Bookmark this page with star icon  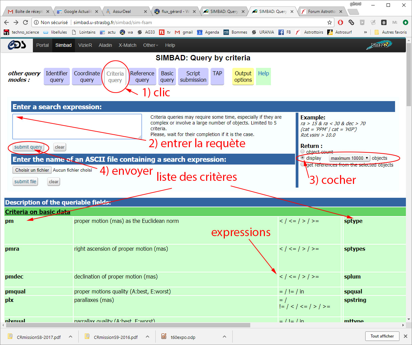(x=329, y=22)
